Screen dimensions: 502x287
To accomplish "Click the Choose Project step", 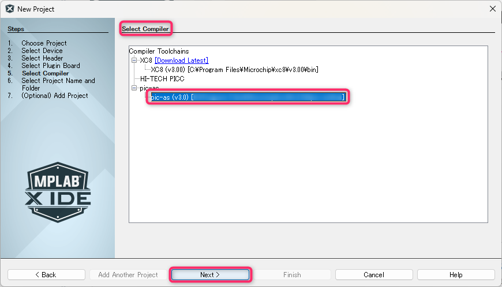I will (x=44, y=43).
